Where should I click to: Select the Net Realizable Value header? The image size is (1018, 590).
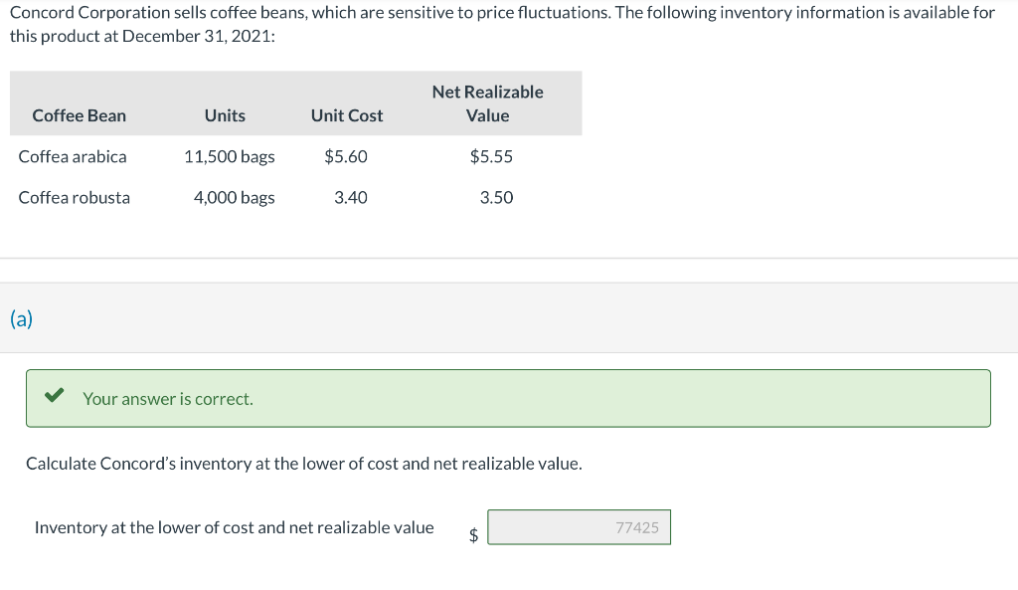[487, 103]
